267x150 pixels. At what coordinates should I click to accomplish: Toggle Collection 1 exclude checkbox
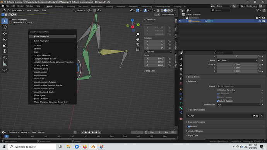click(257, 18)
